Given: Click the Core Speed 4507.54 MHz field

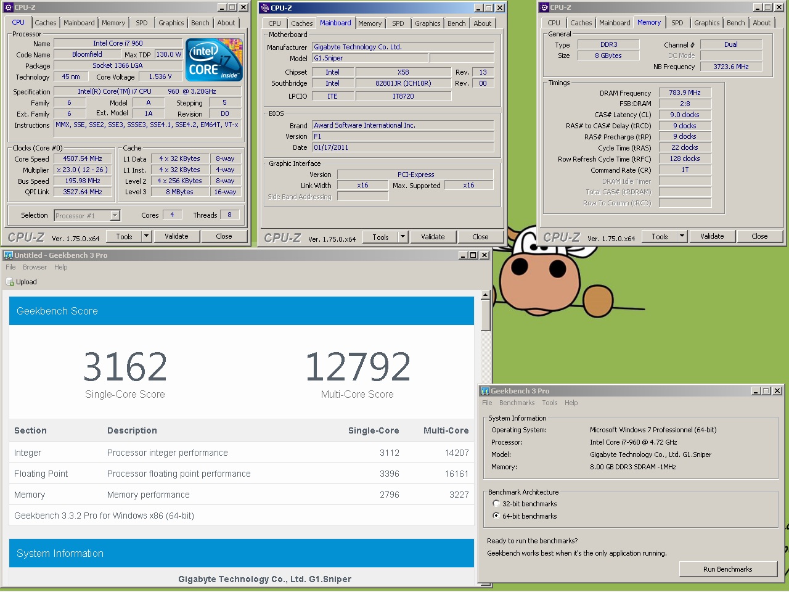Looking at the screenshot, I should point(83,158).
